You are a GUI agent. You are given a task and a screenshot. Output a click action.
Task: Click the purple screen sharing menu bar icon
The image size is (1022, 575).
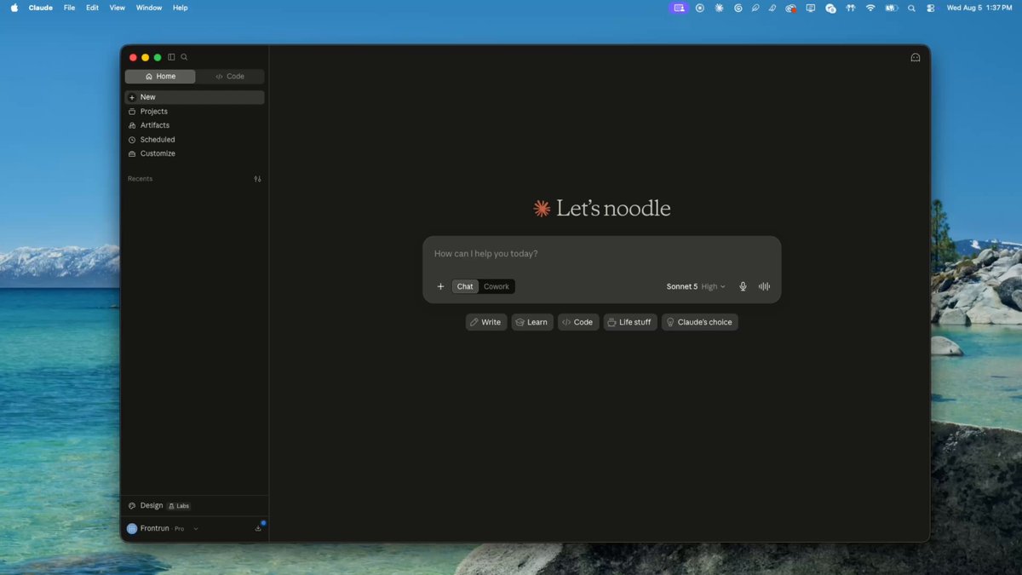click(679, 8)
